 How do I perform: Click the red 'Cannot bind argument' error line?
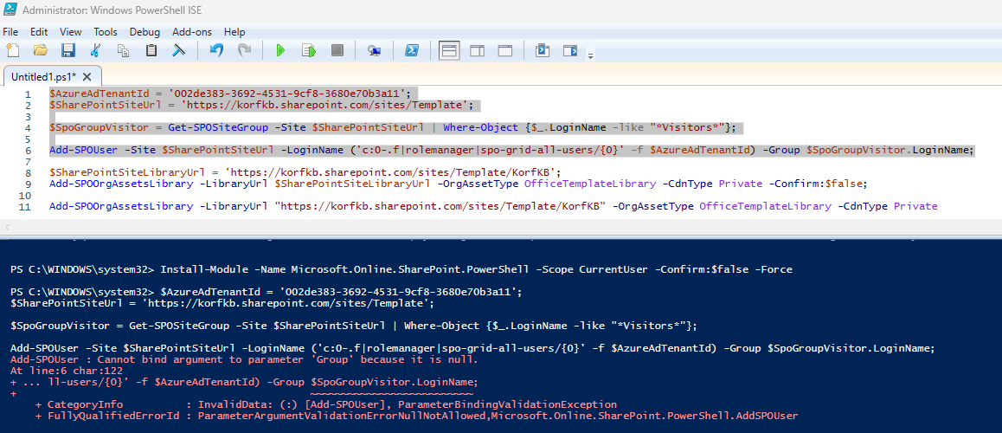click(245, 360)
